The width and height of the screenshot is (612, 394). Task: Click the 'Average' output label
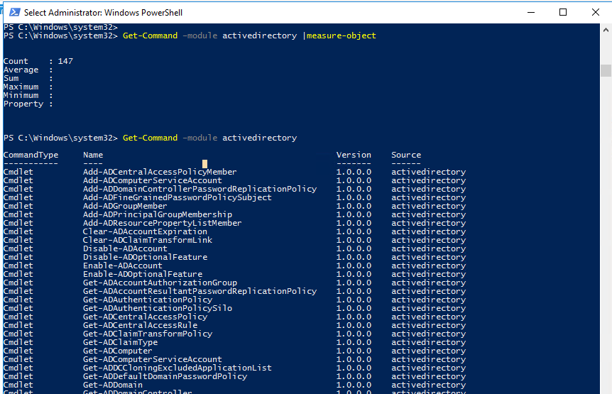tap(21, 70)
